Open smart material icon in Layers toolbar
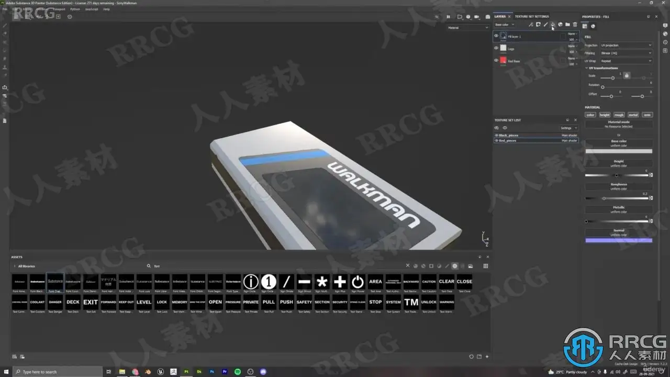 [x=560, y=25]
